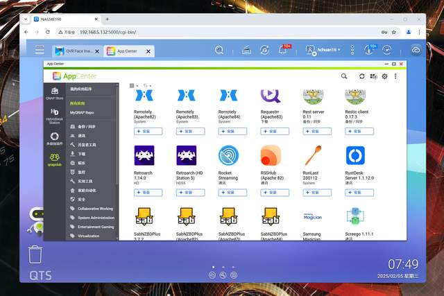The width and height of the screenshot is (444, 296).
Task: Select QNAP Store in App Center sidebar
Action: coord(55,94)
